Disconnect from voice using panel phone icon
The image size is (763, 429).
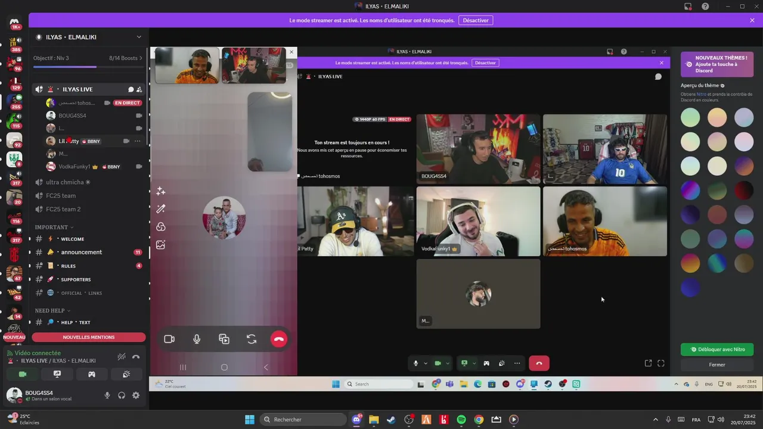136,357
